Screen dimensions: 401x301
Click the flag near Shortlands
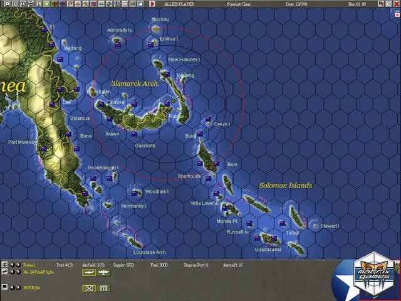tap(208, 179)
